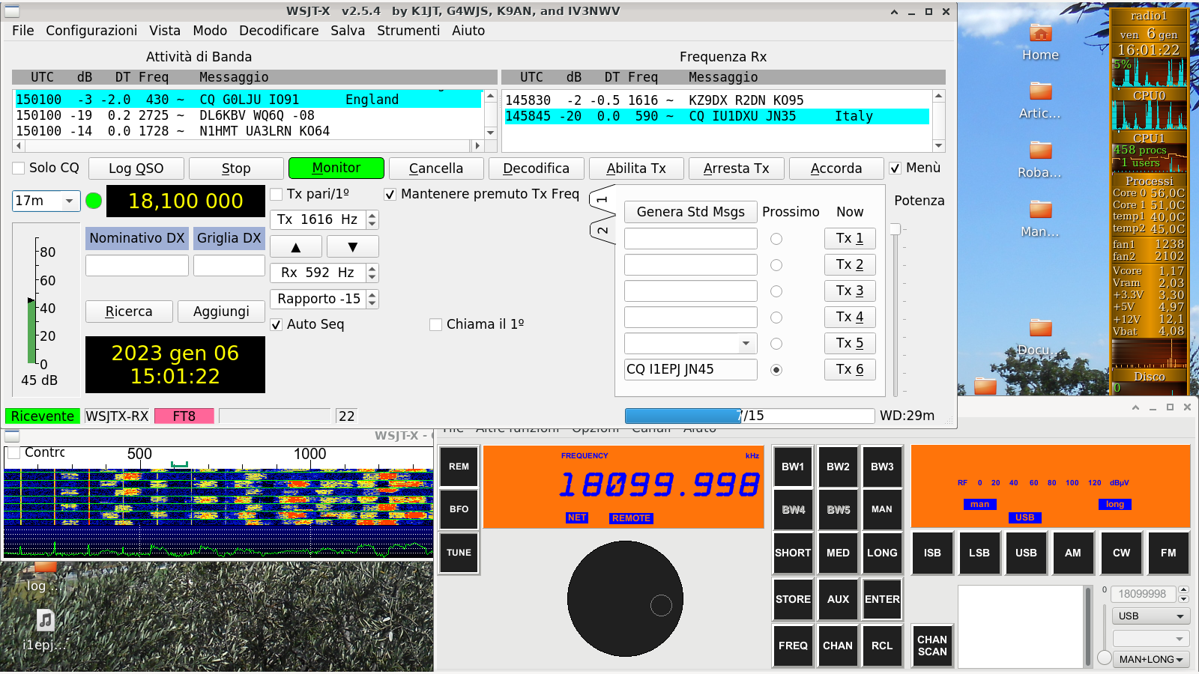Click the AUX button on the keypad
1199x674 pixels.
838,599
